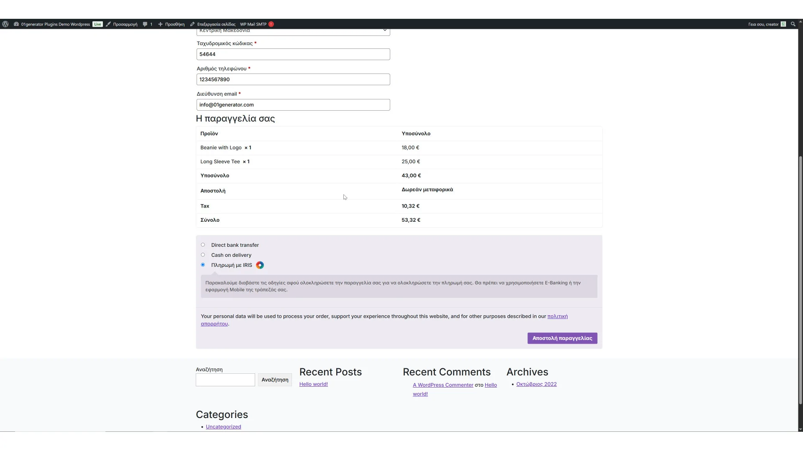The width and height of the screenshot is (803, 451).
Task: Click the IRIS payment logo icon
Action: [260, 265]
